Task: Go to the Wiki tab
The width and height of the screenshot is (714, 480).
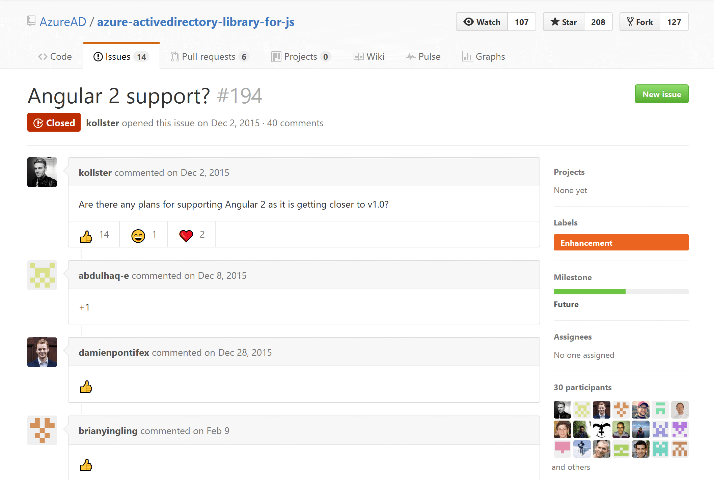Action: [369, 56]
